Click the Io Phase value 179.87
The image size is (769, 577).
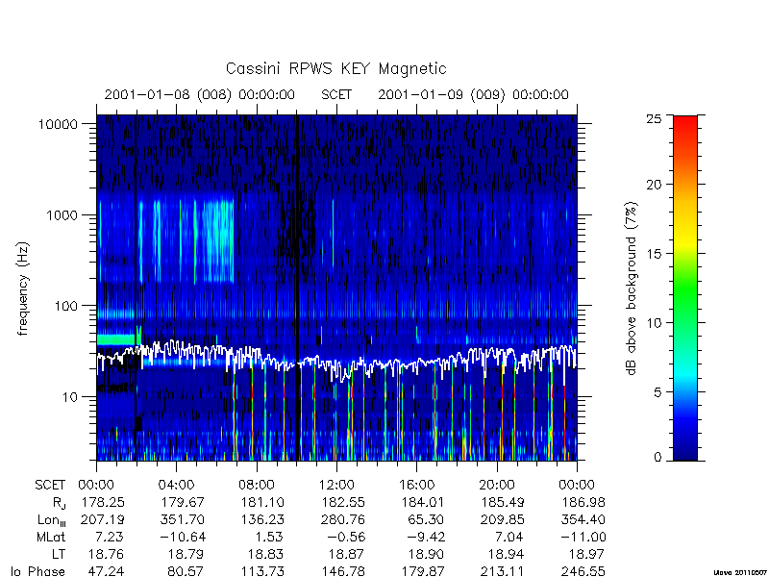click(x=423, y=571)
